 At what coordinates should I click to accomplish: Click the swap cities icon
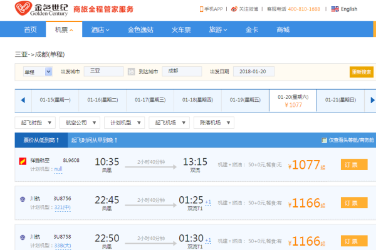click(x=132, y=72)
